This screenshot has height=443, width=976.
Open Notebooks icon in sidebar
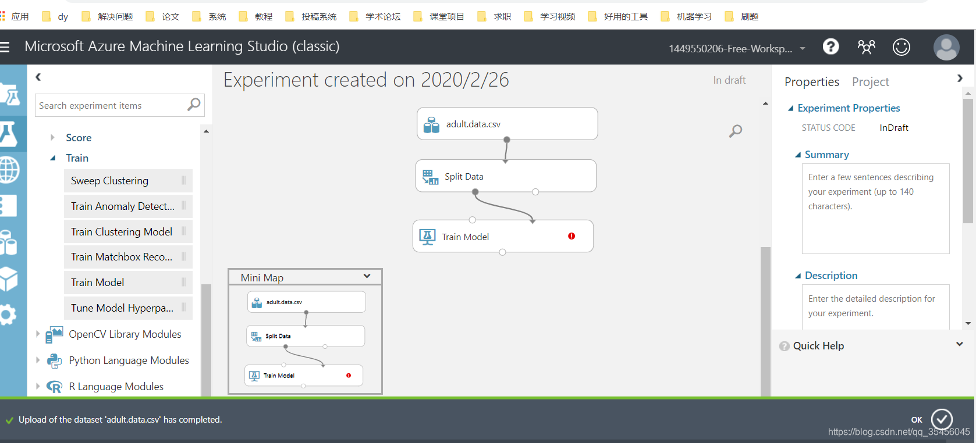8,206
